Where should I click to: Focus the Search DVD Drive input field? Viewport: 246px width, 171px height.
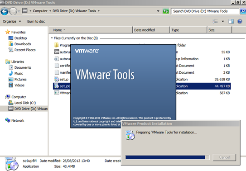tap(205, 11)
